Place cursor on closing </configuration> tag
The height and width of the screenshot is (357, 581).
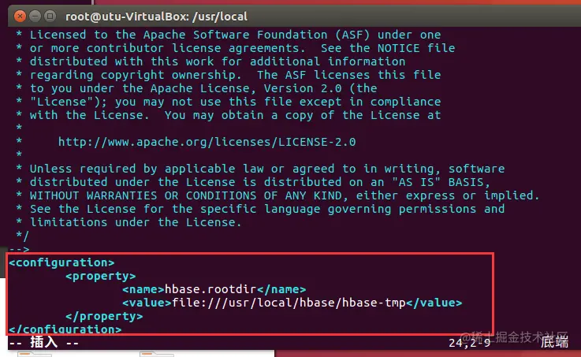click(x=65, y=329)
